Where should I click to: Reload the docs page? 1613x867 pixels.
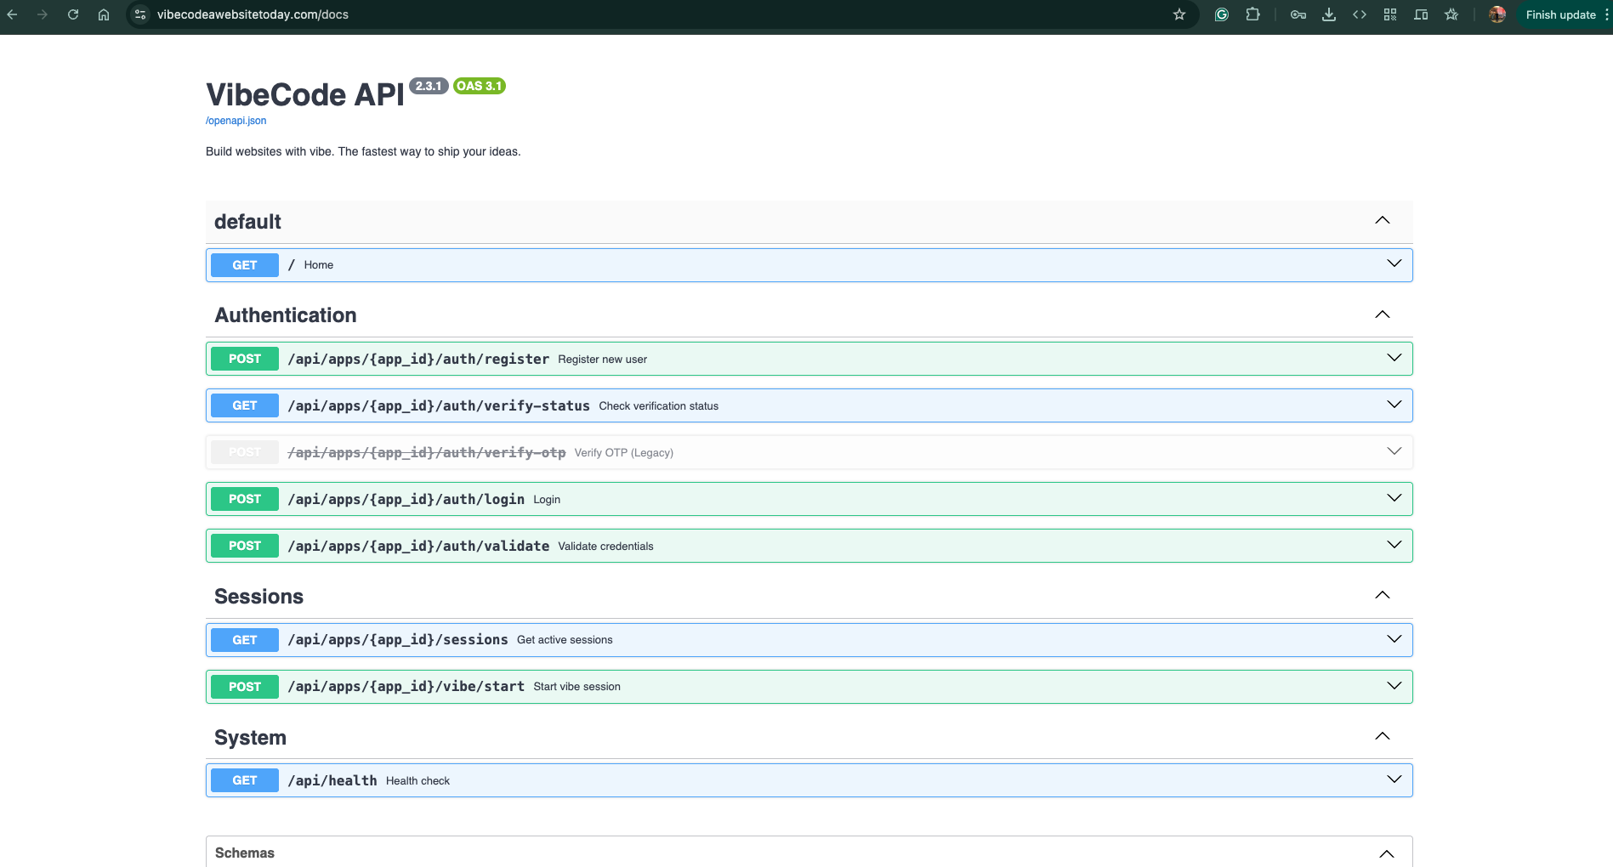[72, 14]
